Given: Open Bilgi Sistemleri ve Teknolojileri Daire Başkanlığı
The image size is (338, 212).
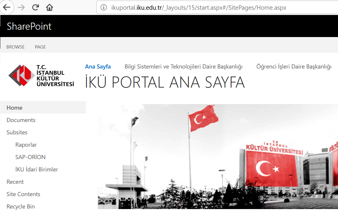Looking at the screenshot, I should click(184, 67).
